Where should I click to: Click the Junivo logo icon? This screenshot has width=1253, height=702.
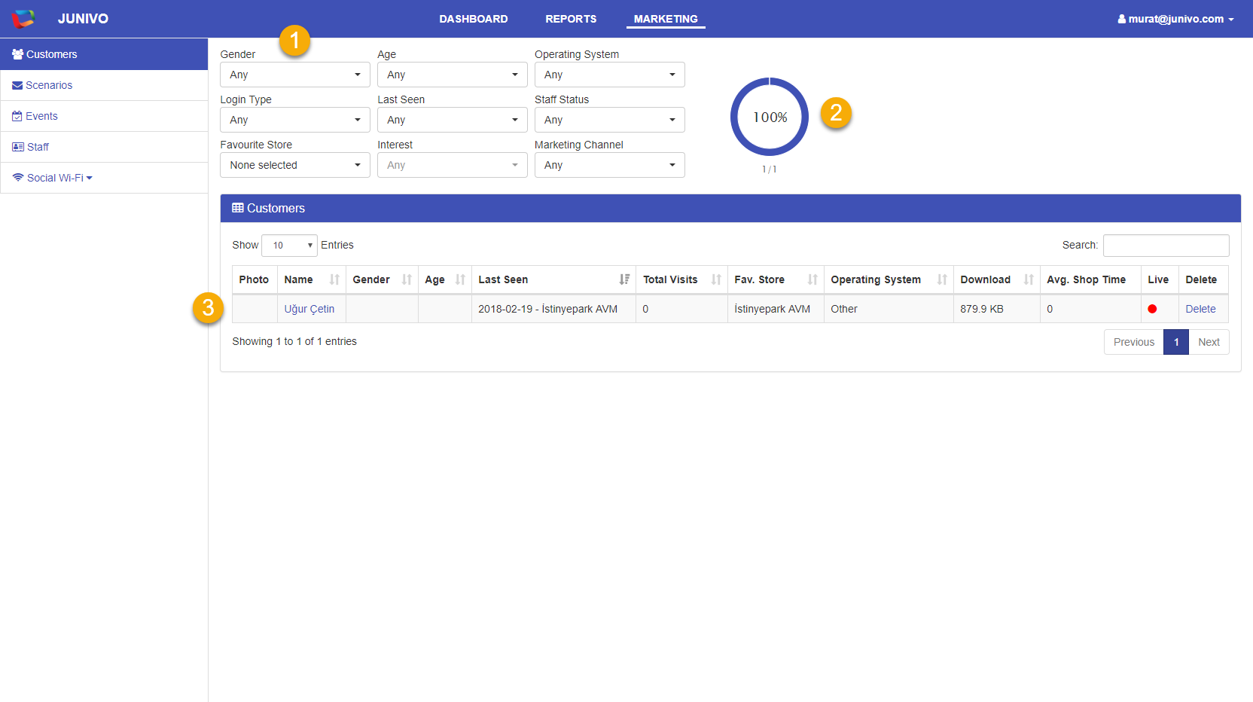pos(23,19)
